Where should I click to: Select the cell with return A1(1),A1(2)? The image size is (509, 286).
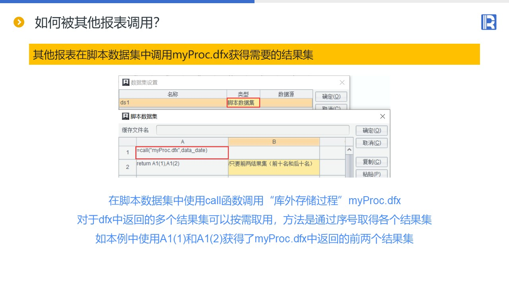click(183, 167)
